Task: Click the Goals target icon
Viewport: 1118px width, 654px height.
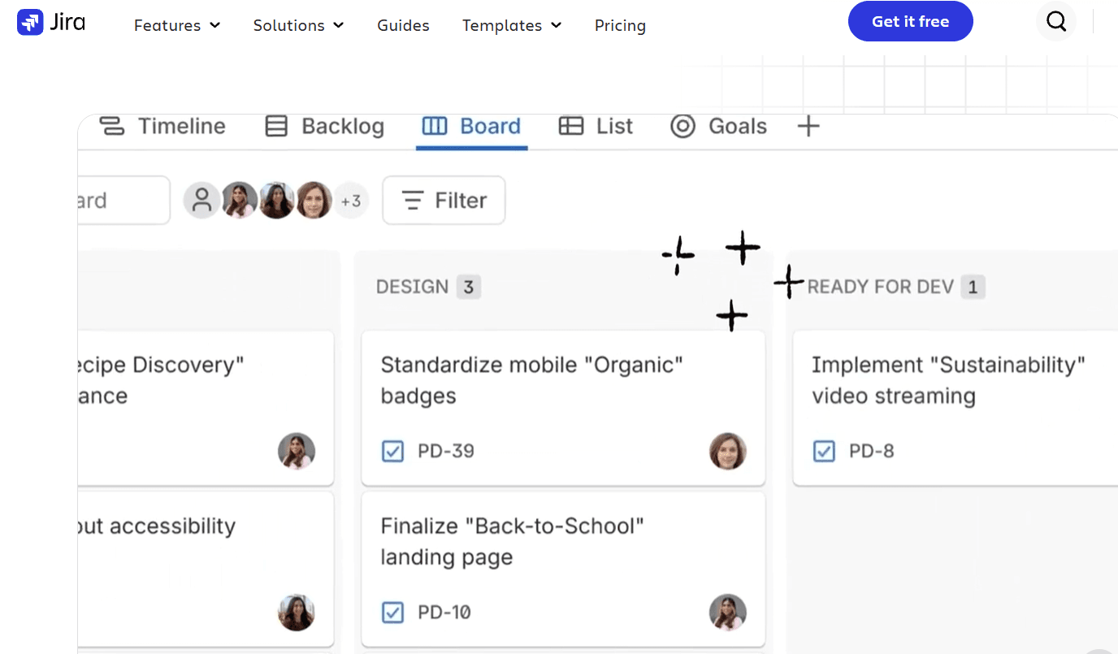Action: (682, 126)
